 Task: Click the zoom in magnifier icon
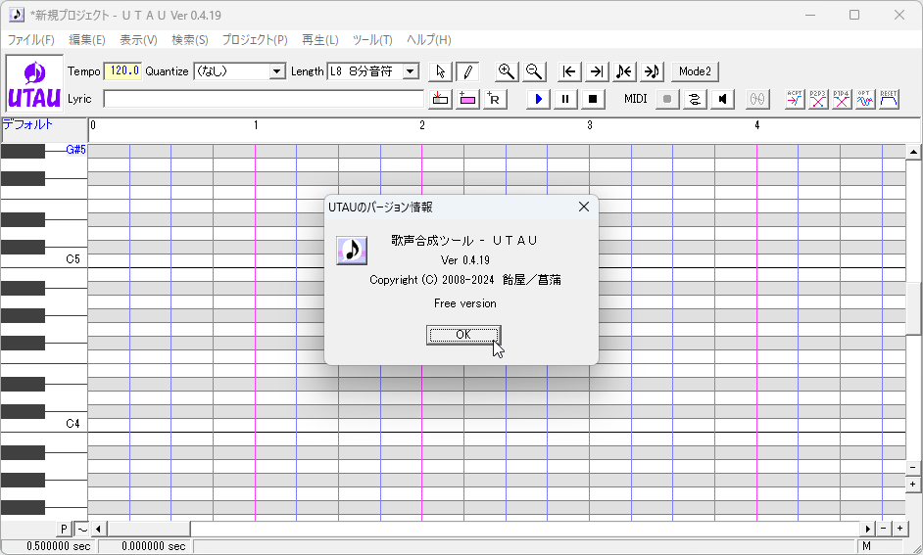[x=507, y=71]
